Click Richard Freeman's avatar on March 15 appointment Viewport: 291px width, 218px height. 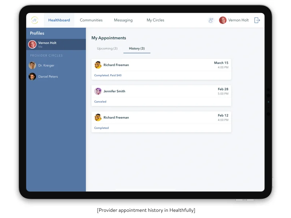(98, 65)
